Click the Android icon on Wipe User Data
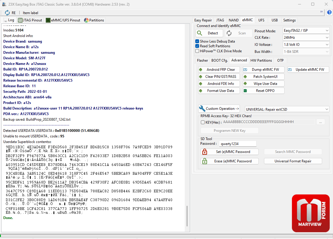The width and height of the screenshot is (333, 239). [x=245, y=84]
